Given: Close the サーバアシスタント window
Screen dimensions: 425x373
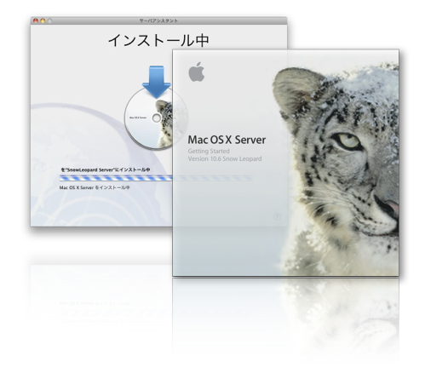Looking at the screenshot, I should [36, 20].
